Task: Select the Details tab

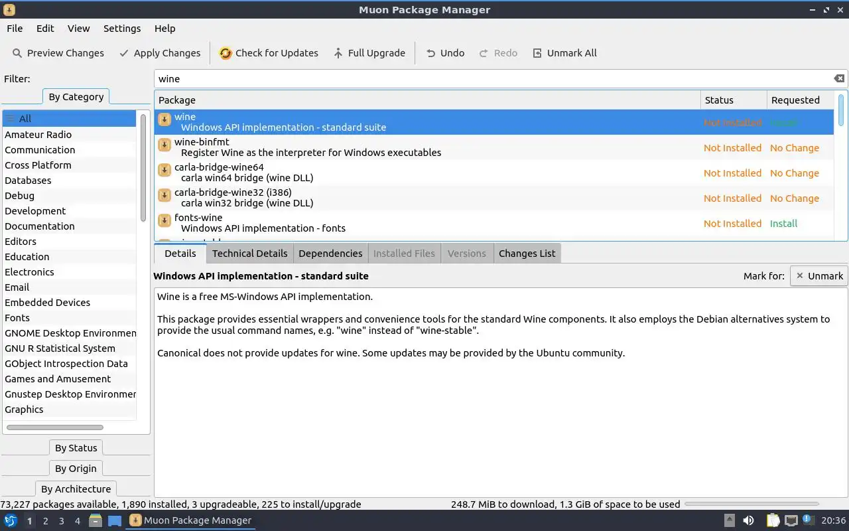Action: 180,254
